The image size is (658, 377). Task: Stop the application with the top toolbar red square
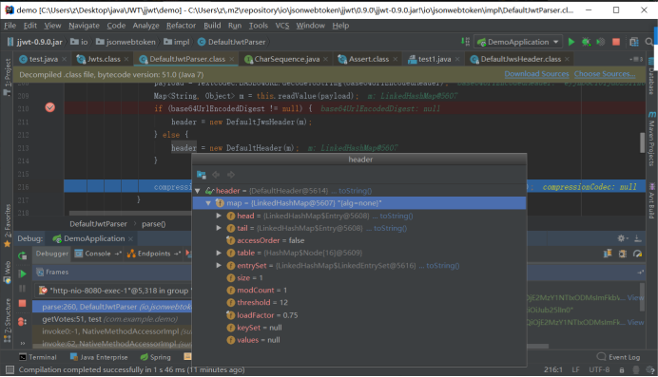pos(616,42)
